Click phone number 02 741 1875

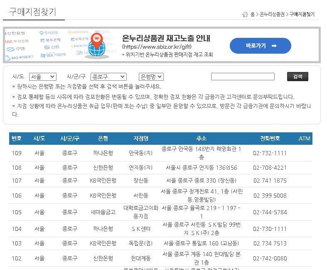(x=270, y=181)
